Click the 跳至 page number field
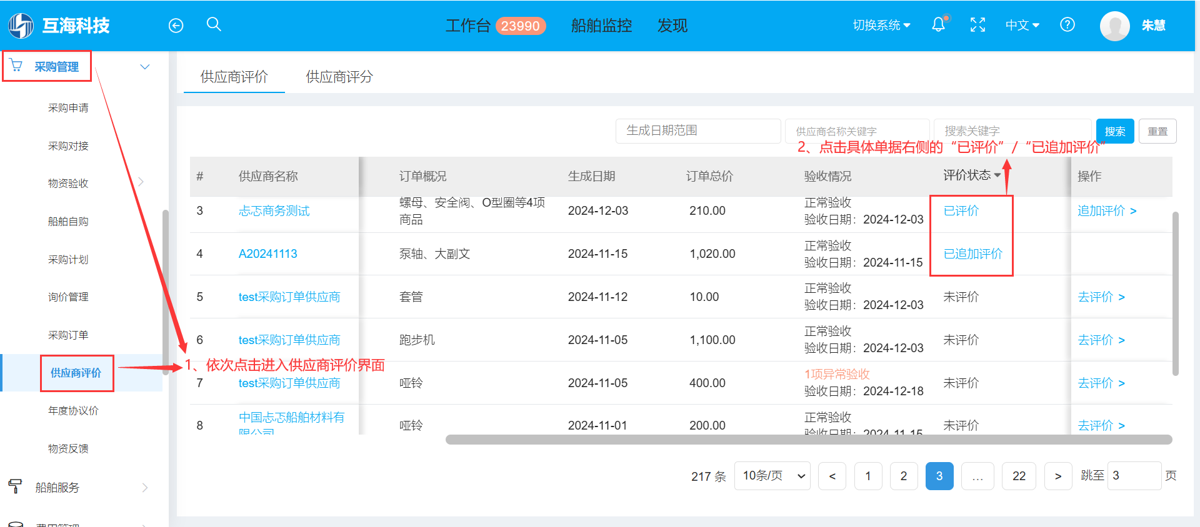 (1134, 476)
